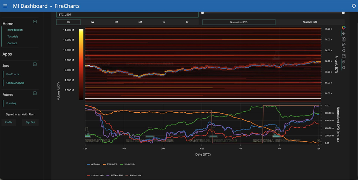Collapse the Spot section

point(35,64)
